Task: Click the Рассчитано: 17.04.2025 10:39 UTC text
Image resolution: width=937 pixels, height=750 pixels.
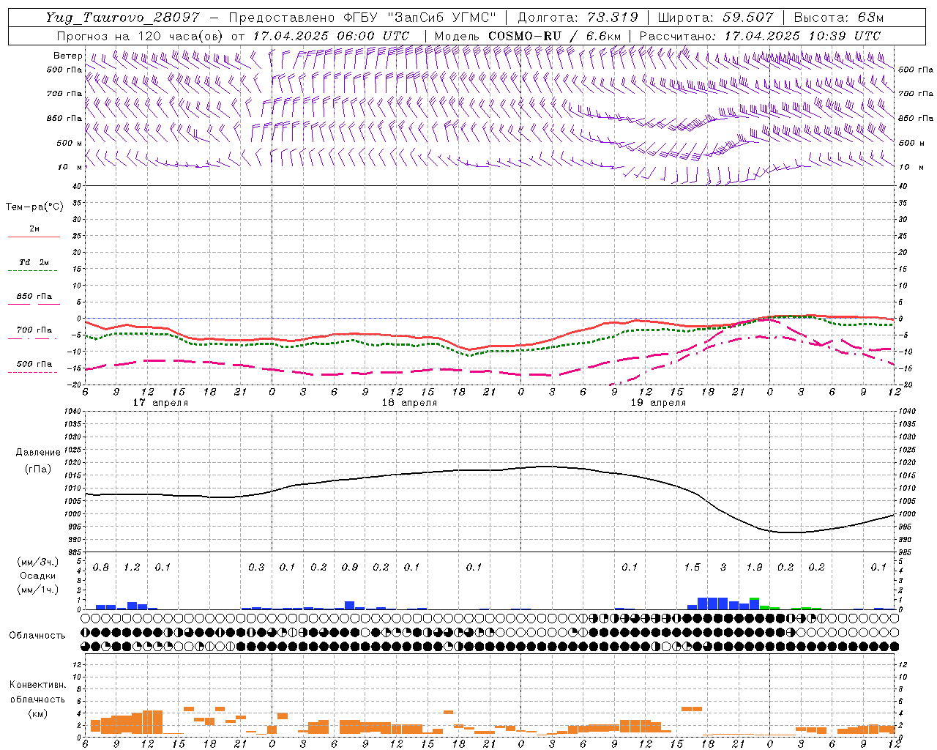Action: pos(760,36)
